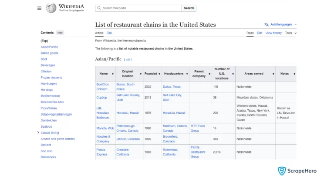324x180 pixels.
Task: Jump to Mediterranean section
Action: [x=50, y=96]
